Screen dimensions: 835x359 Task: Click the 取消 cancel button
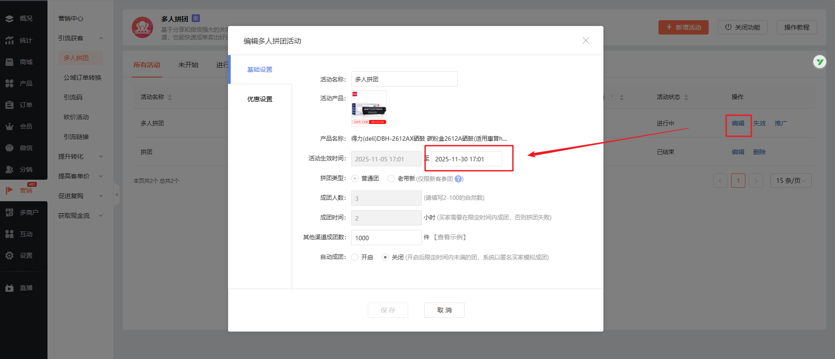444,310
